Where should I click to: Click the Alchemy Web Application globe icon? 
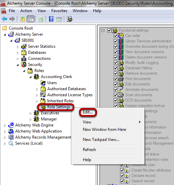11,131
